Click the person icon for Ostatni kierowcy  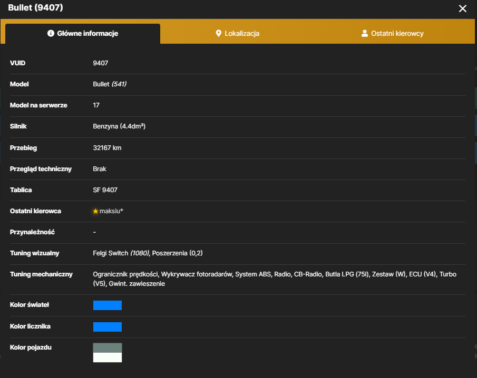(x=364, y=33)
